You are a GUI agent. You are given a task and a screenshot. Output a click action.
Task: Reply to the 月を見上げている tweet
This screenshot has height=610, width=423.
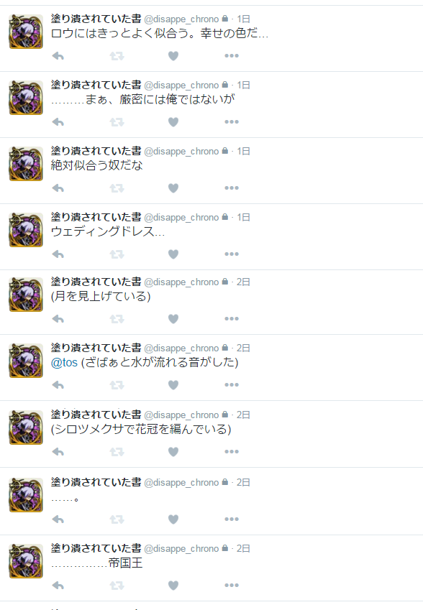(x=58, y=319)
